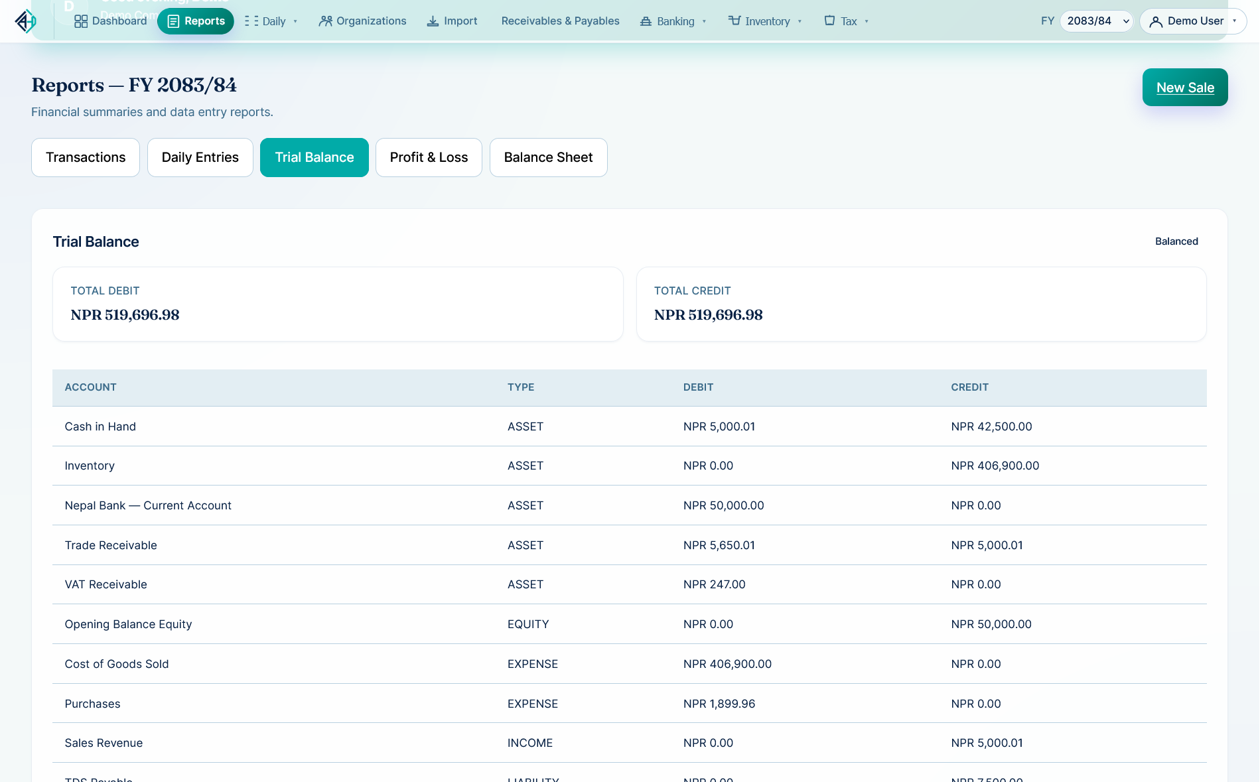Select the Nepal Bank — Current Account row
The width and height of the screenshot is (1260, 782).
[630, 505]
